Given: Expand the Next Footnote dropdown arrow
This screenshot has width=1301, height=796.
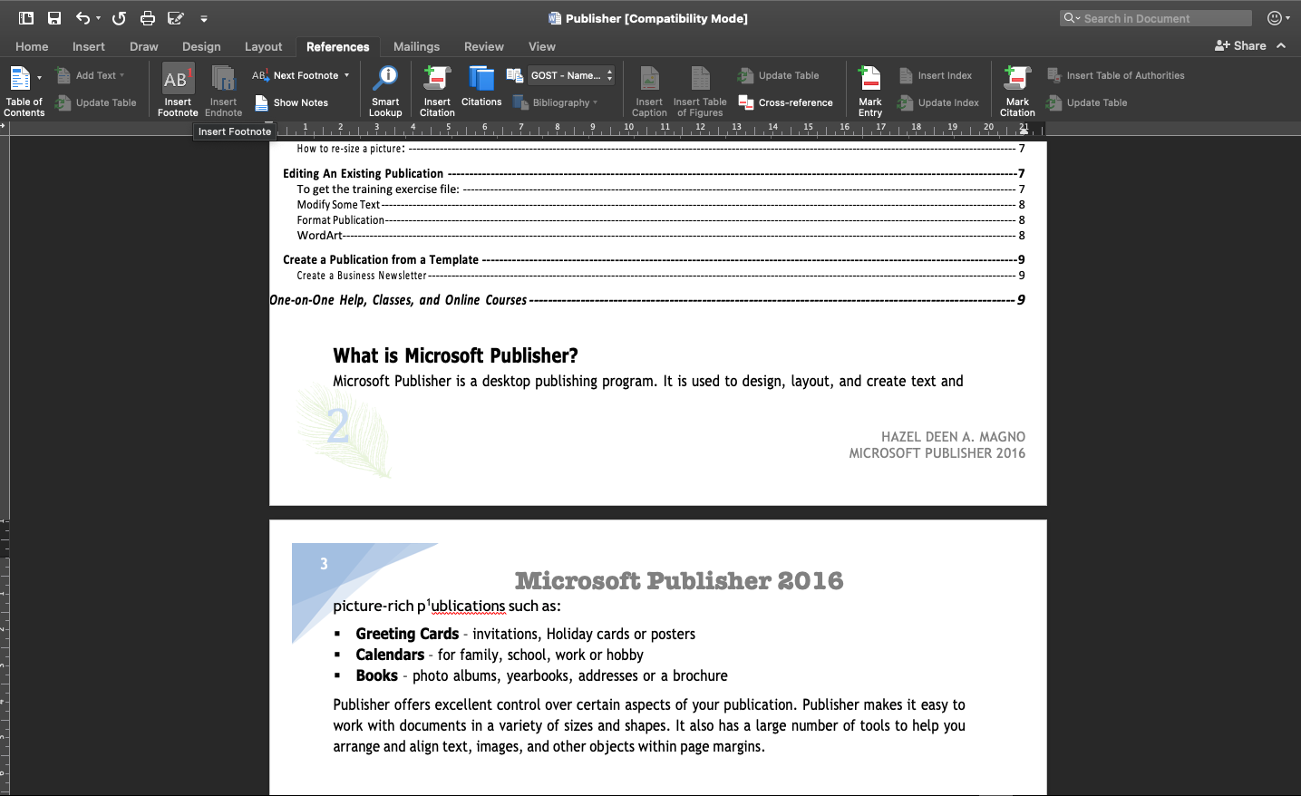Looking at the screenshot, I should tap(346, 75).
